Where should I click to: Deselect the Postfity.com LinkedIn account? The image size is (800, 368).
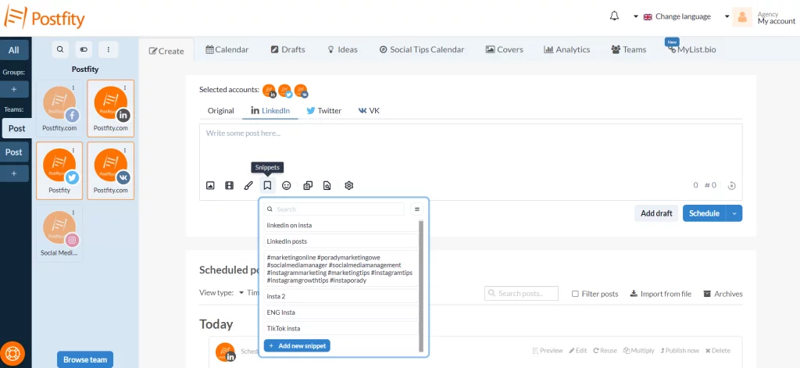coord(111,108)
